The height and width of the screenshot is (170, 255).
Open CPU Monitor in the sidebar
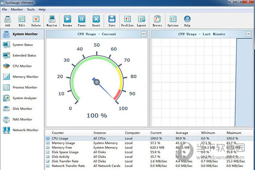(x=22, y=66)
